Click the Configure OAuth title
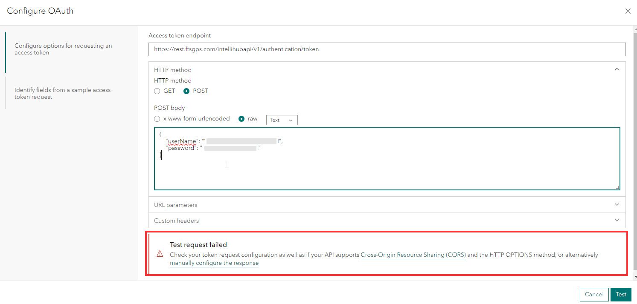The height and width of the screenshot is (304, 637). [x=40, y=11]
